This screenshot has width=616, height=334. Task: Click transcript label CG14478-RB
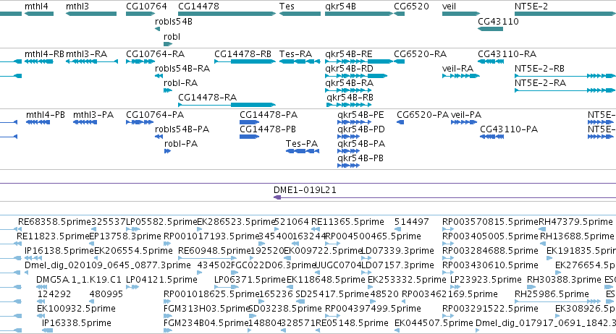(x=242, y=54)
